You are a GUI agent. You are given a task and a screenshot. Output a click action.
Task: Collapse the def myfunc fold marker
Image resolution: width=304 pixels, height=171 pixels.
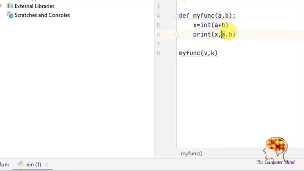coord(176,16)
